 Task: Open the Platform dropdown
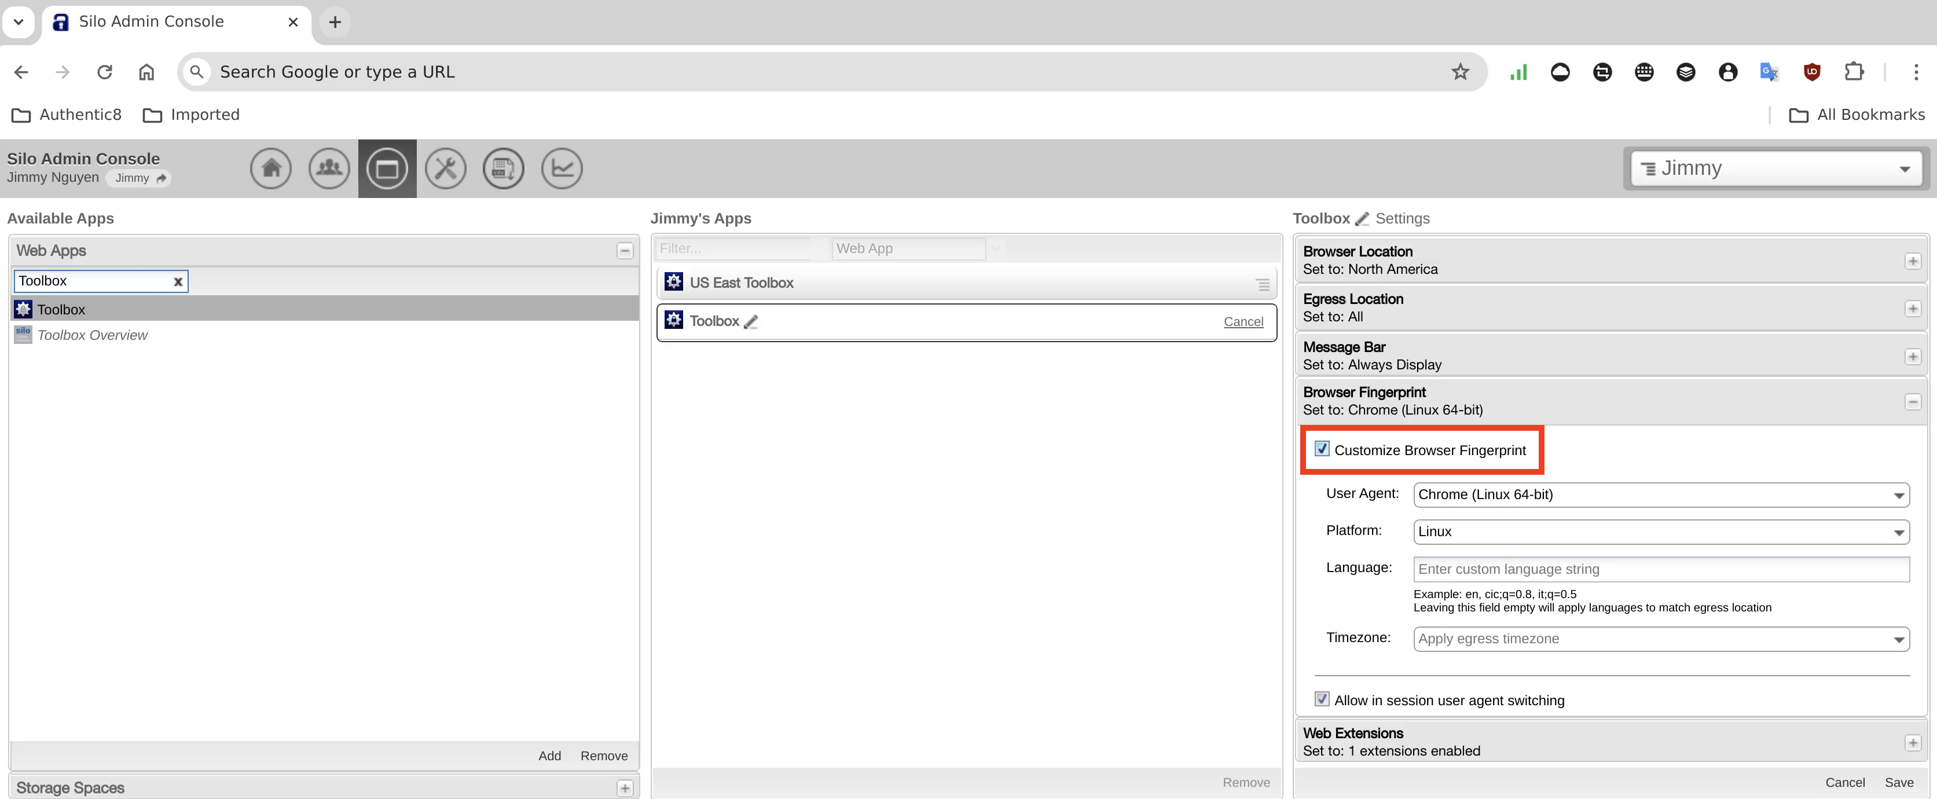tap(1660, 532)
